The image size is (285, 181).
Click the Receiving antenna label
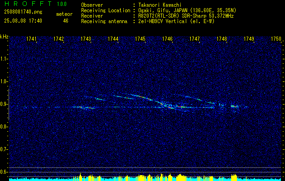point(104,21)
